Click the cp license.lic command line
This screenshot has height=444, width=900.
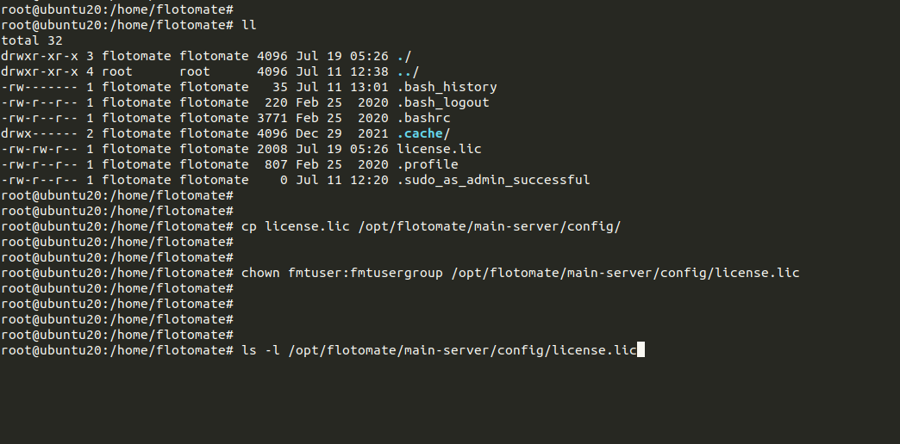click(430, 226)
